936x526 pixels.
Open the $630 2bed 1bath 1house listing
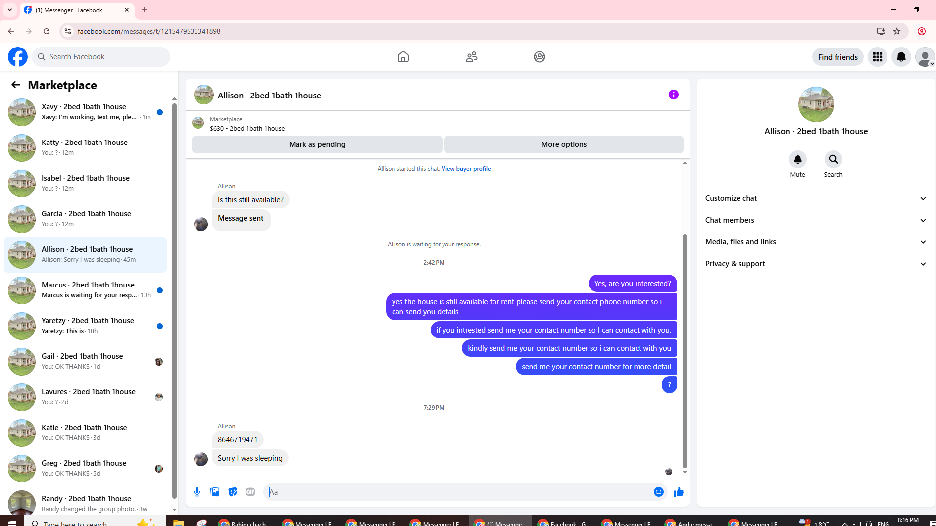tap(247, 128)
